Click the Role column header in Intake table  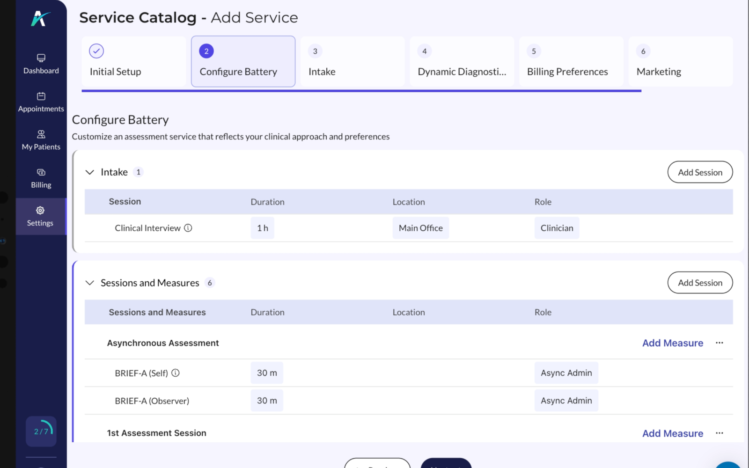click(543, 202)
